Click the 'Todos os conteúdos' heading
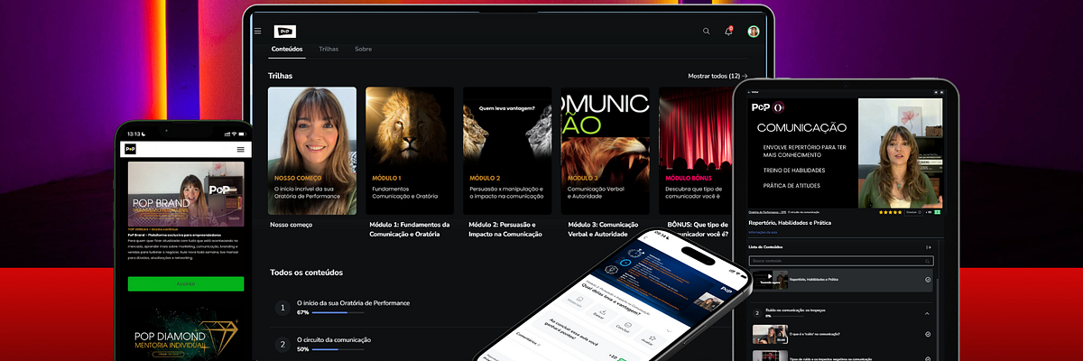The height and width of the screenshot is (361, 1083). point(306,272)
